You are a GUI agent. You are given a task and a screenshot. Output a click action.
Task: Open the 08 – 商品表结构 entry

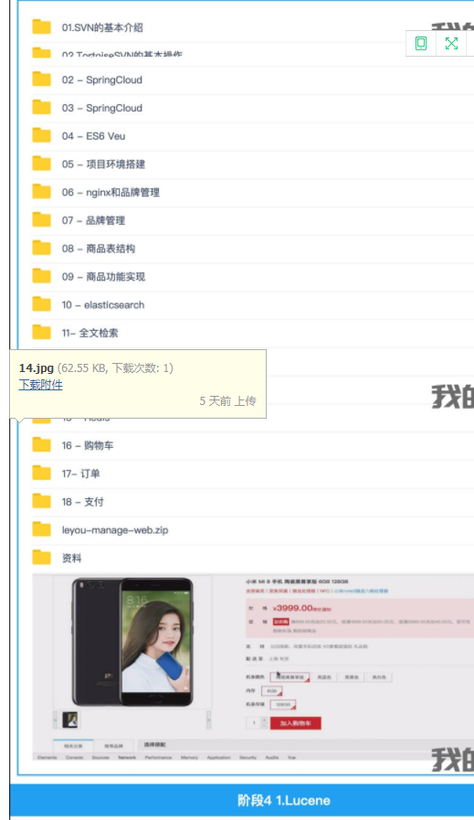[99, 249]
